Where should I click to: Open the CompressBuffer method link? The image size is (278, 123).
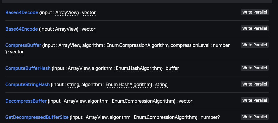23,45
